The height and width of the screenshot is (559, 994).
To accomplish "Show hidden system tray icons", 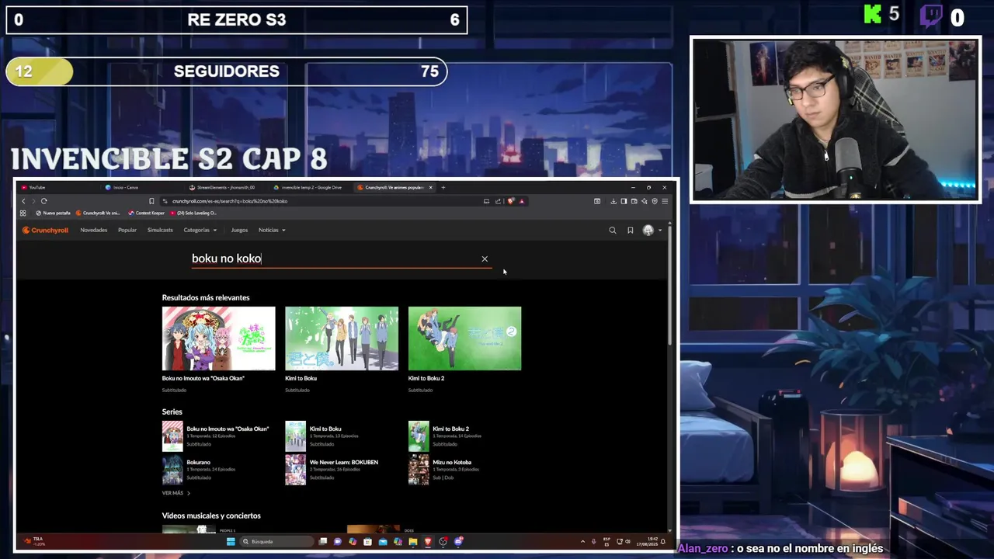I will (x=582, y=541).
